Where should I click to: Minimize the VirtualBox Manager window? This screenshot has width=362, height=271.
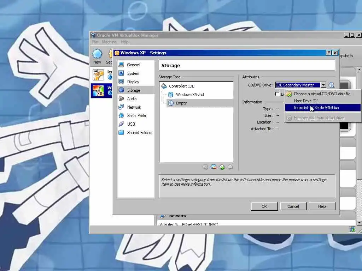346,35
